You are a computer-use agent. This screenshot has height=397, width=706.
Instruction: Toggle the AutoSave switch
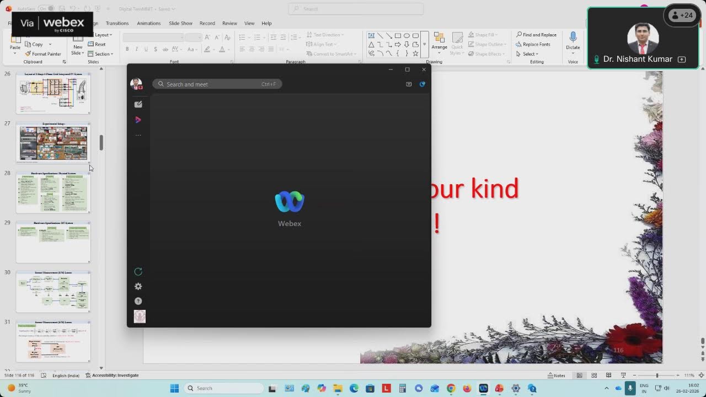tap(46, 9)
